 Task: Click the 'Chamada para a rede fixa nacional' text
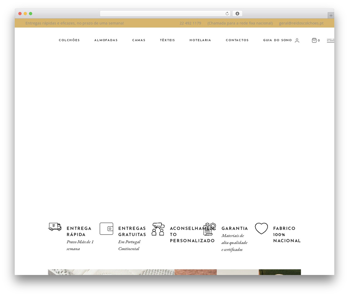[x=240, y=23]
